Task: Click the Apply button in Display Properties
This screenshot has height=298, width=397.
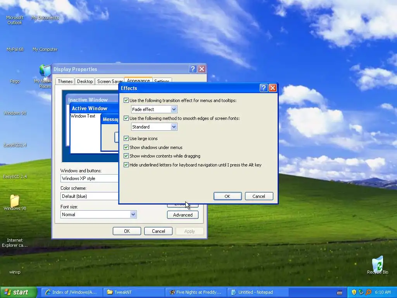Action: [x=190, y=231]
